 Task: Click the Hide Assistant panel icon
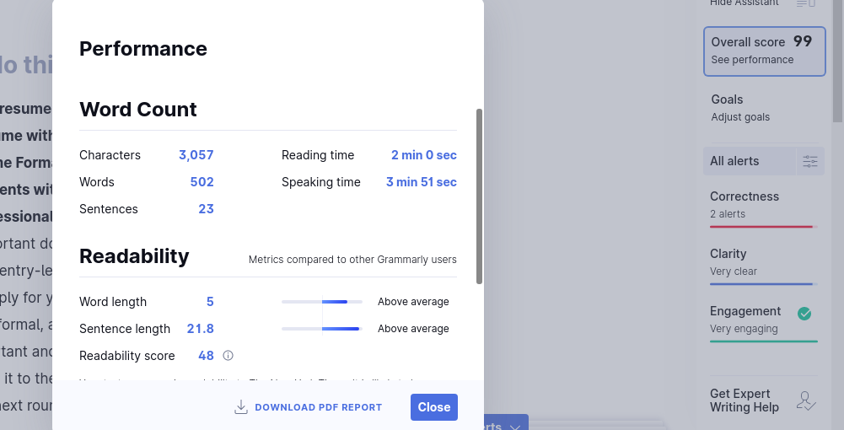[x=805, y=3]
